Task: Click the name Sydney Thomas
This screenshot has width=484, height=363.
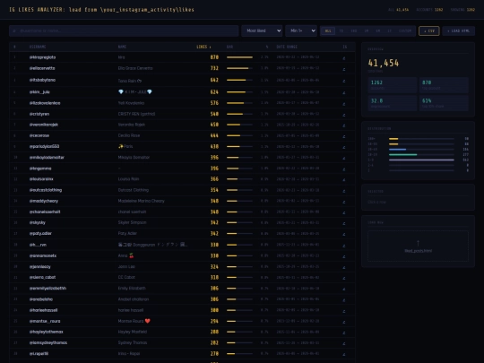Action: click(133, 342)
